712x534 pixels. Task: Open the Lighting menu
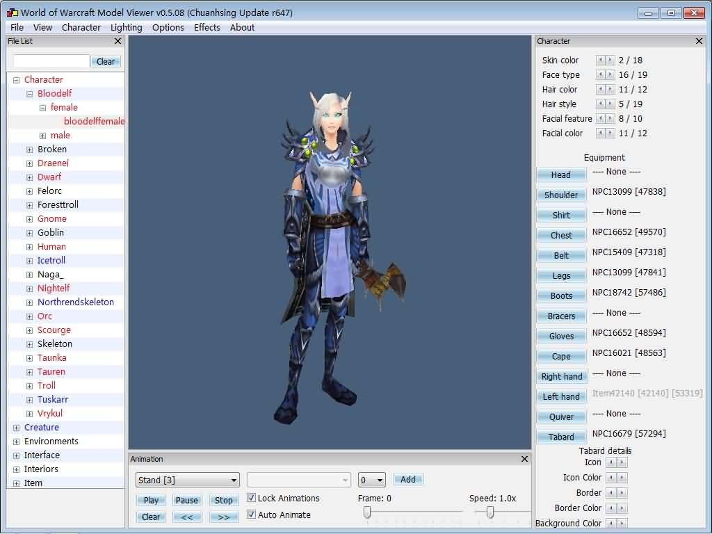click(127, 27)
